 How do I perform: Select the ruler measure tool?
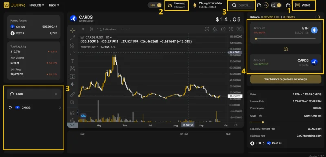73,95
